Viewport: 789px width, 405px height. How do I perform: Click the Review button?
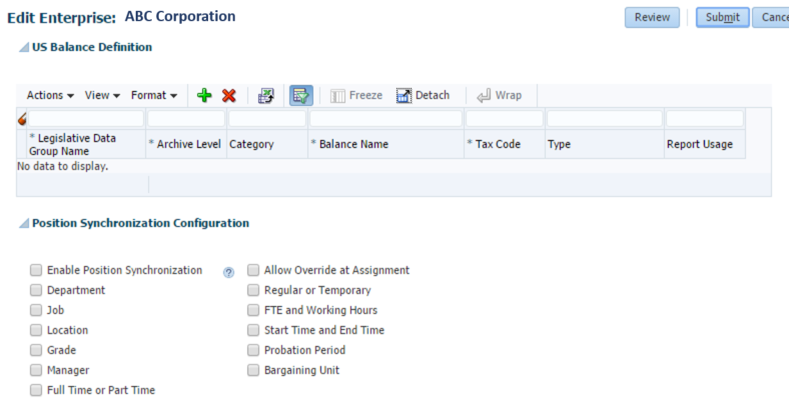[651, 17]
